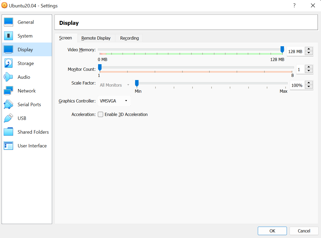Decrease Scale Factor with down arrow
The image size is (321, 238).
click(x=309, y=87)
